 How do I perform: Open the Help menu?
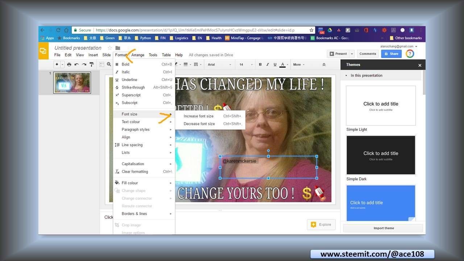(x=179, y=55)
